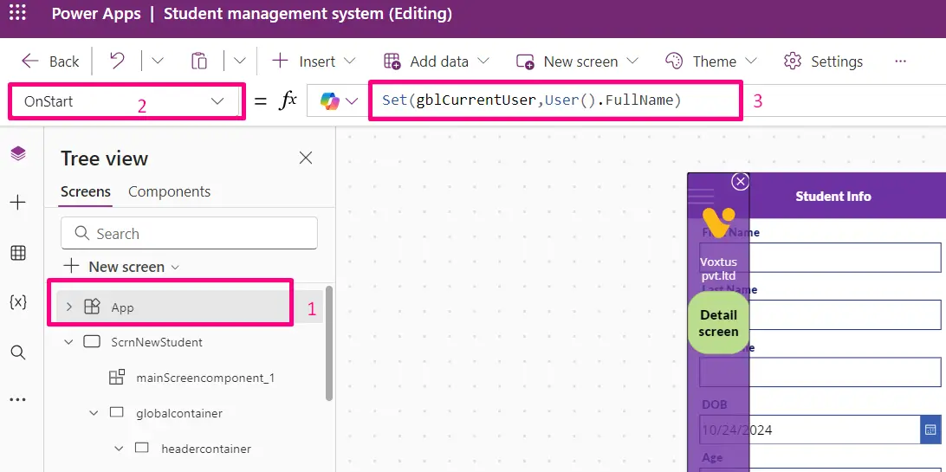This screenshot has height=472, width=946.
Task: Click the Tree view vertical scrollbar
Action: (329, 344)
